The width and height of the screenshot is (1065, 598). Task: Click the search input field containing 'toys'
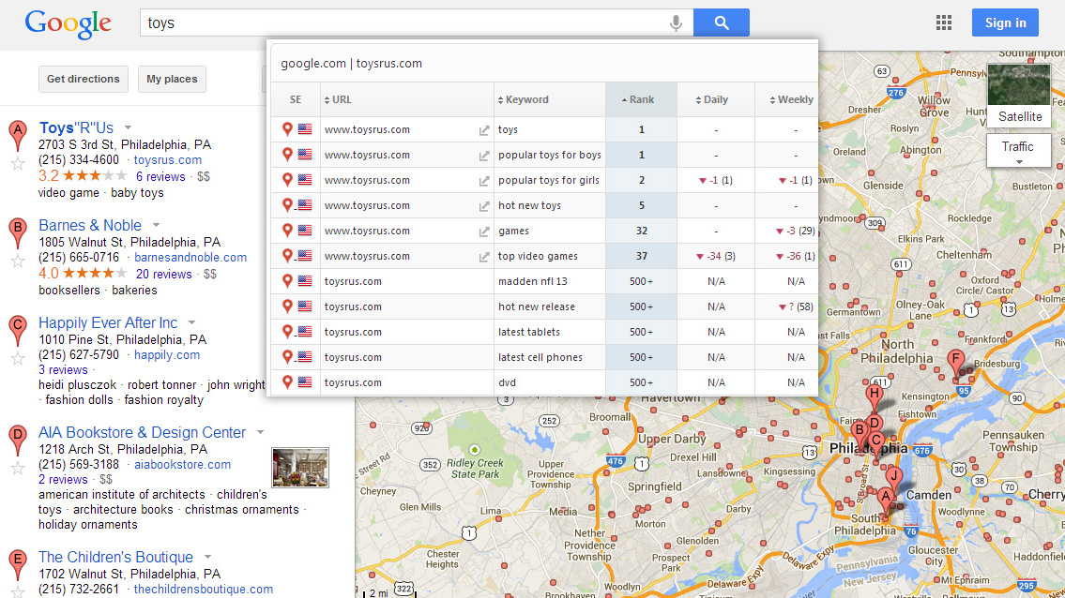tap(403, 23)
